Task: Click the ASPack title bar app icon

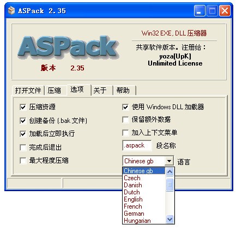Action: 11,10
